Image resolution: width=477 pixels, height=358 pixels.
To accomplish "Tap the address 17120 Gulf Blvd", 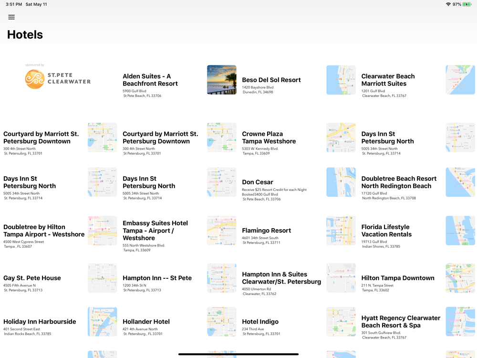I will (x=374, y=193).
